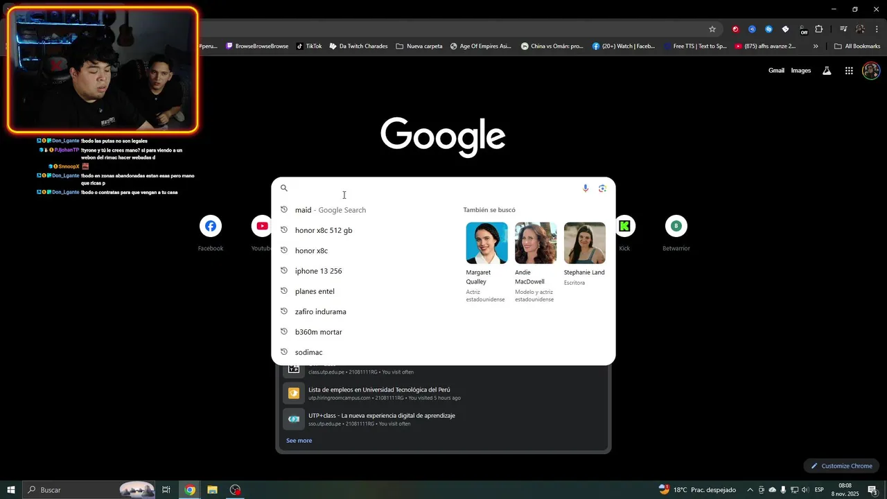This screenshot has width=887, height=499.
Task: Switch the ESP input language indicator
Action: [819, 489]
